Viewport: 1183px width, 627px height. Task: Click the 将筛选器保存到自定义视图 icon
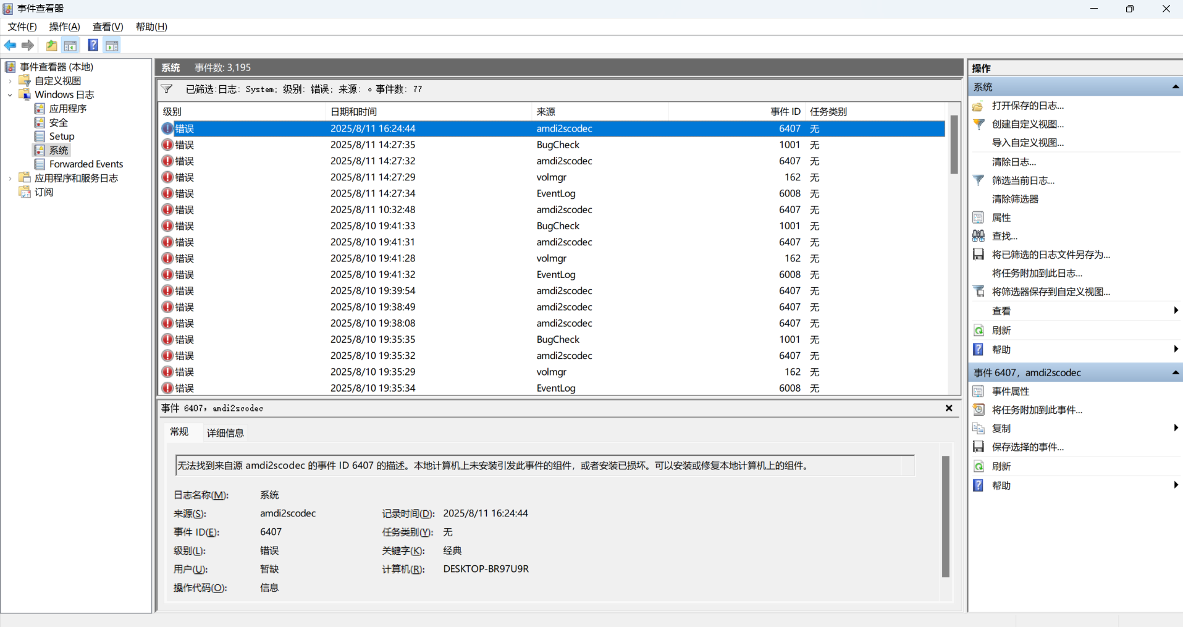click(x=979, y=292)
